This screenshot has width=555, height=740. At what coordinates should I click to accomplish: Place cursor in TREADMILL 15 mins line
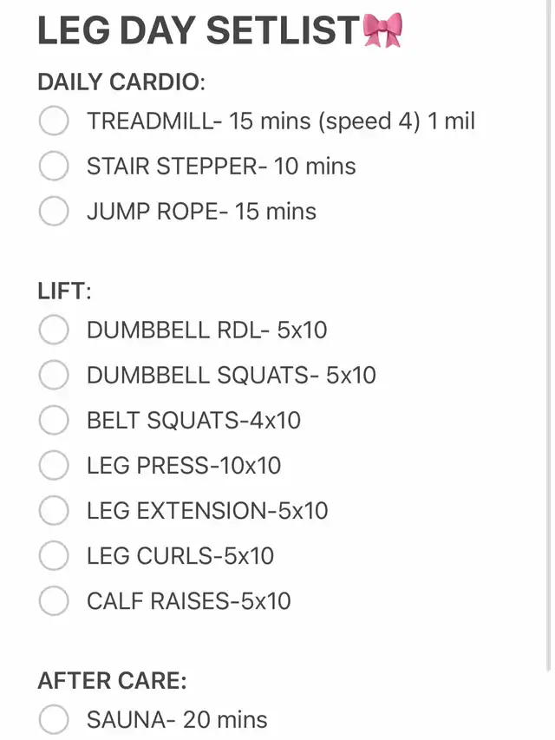281,121
